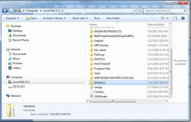The width and height of the screenshot is (191, 122).
Task: Click the MP3 Rocket folder icon
Action: (92, 45)
